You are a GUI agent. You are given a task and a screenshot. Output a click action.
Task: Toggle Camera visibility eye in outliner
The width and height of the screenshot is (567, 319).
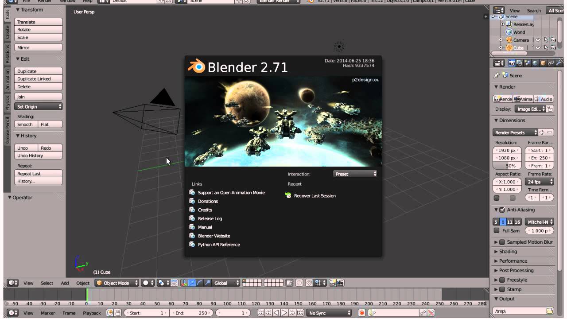[x=538, y=40]
